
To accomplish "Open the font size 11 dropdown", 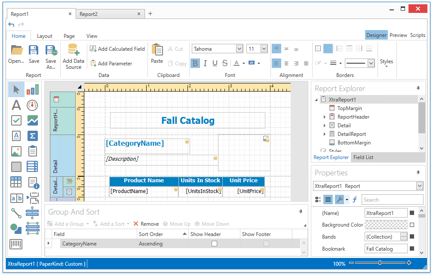I will point(264,49).
